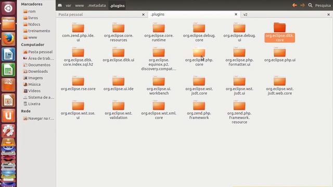The image size is (333, 187).
Task: Open the org.eclipse.ui.ide folder
Action: point(119,83)
